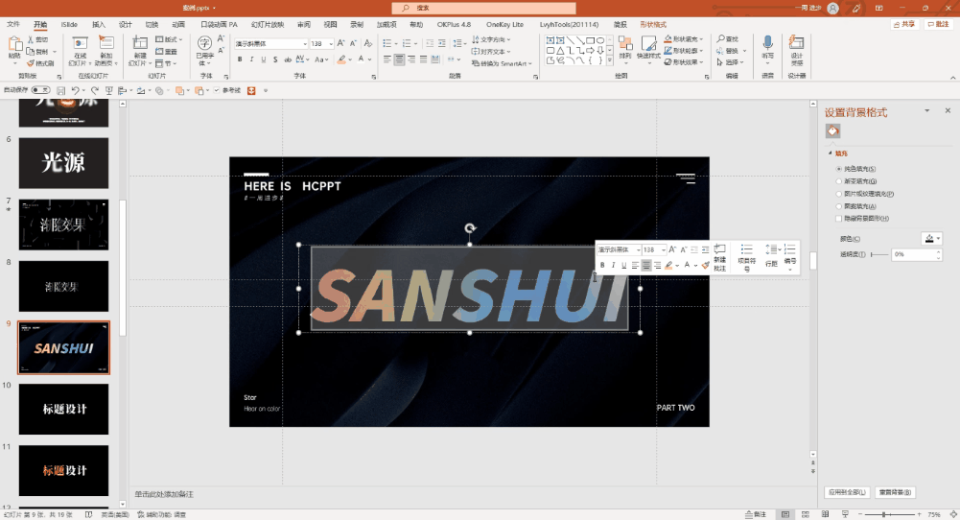
Task: Open ribbon font name dropdown
Action: click(x=305, y=44)
